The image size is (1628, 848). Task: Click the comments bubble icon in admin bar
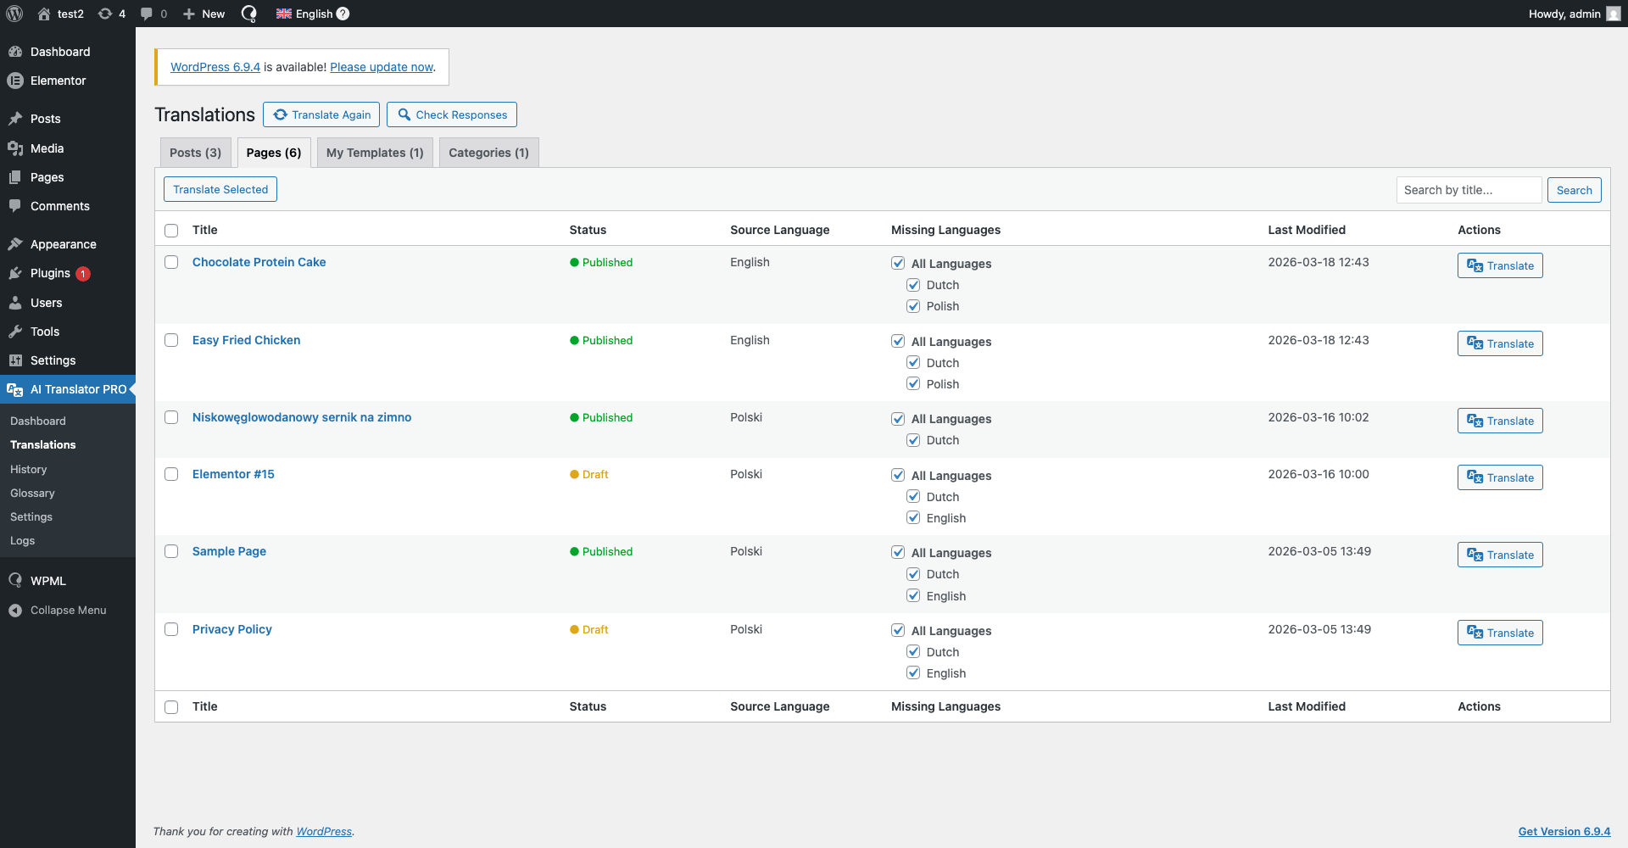147,14
